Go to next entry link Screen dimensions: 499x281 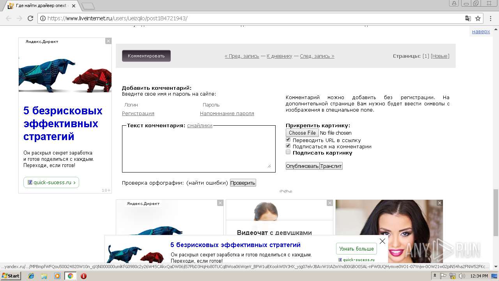point(317,56)
